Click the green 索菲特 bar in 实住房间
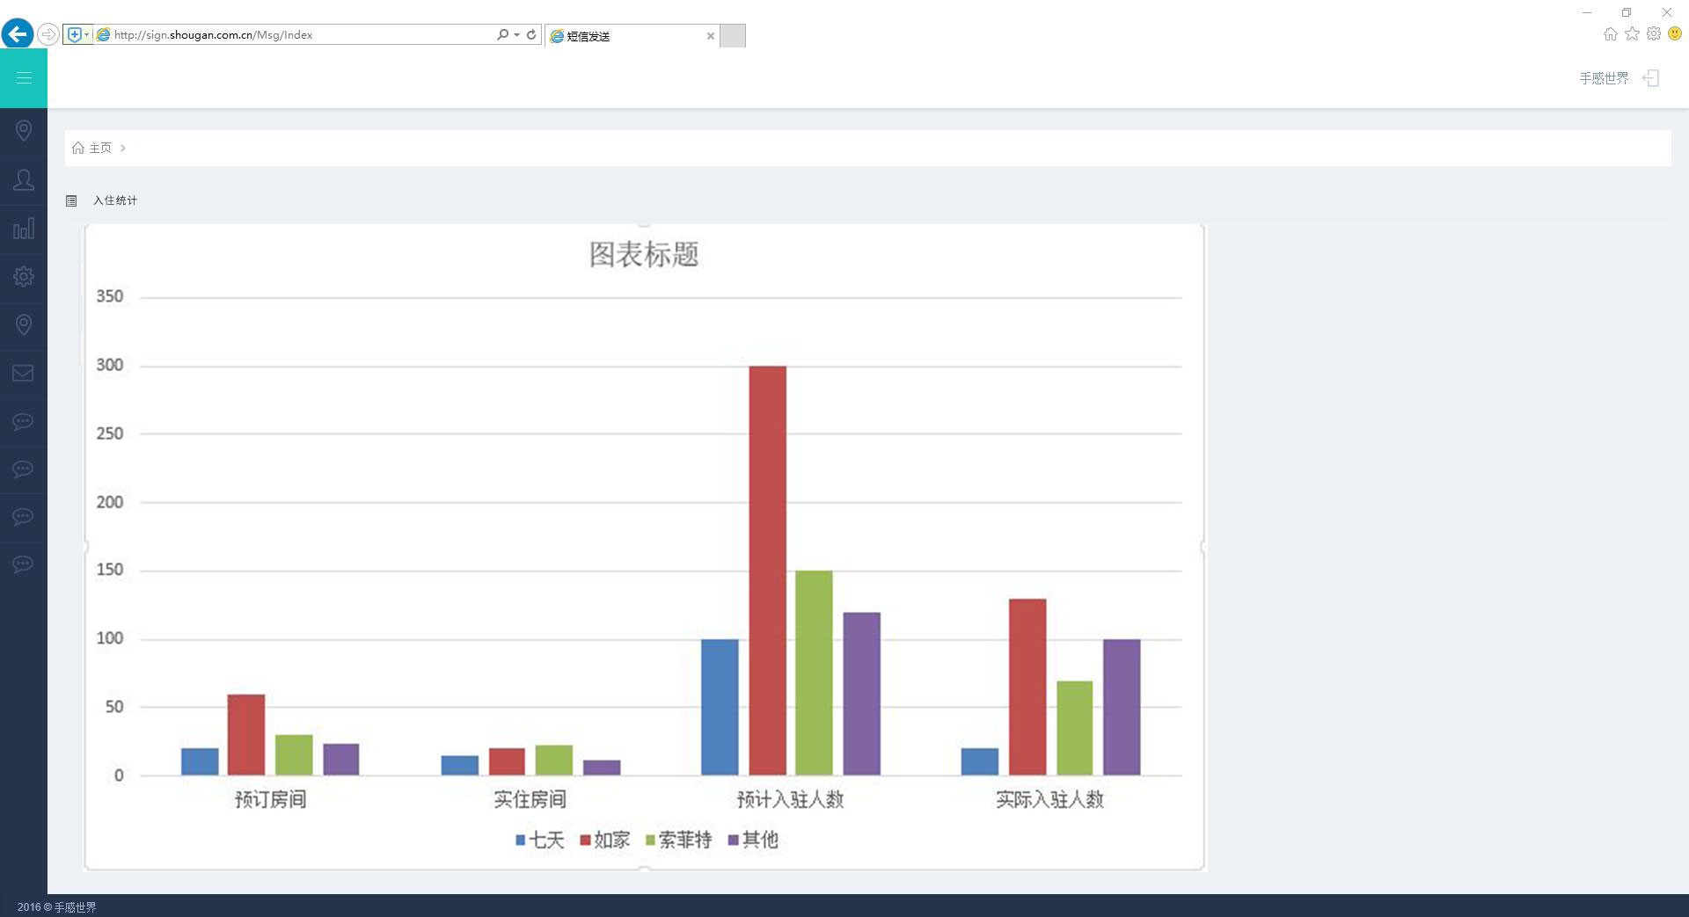Screen dimensions: 1689x917 (x=554, y=761)
